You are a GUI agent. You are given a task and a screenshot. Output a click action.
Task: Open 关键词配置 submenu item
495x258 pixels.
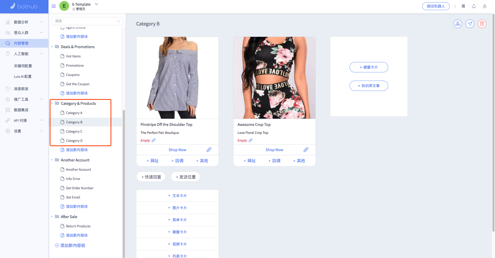click(x=23, y=66)
